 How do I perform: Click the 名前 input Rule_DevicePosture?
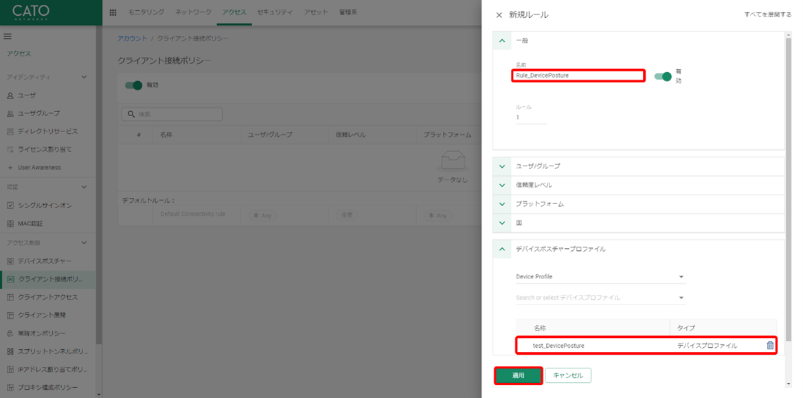click(x=578, y=76)
